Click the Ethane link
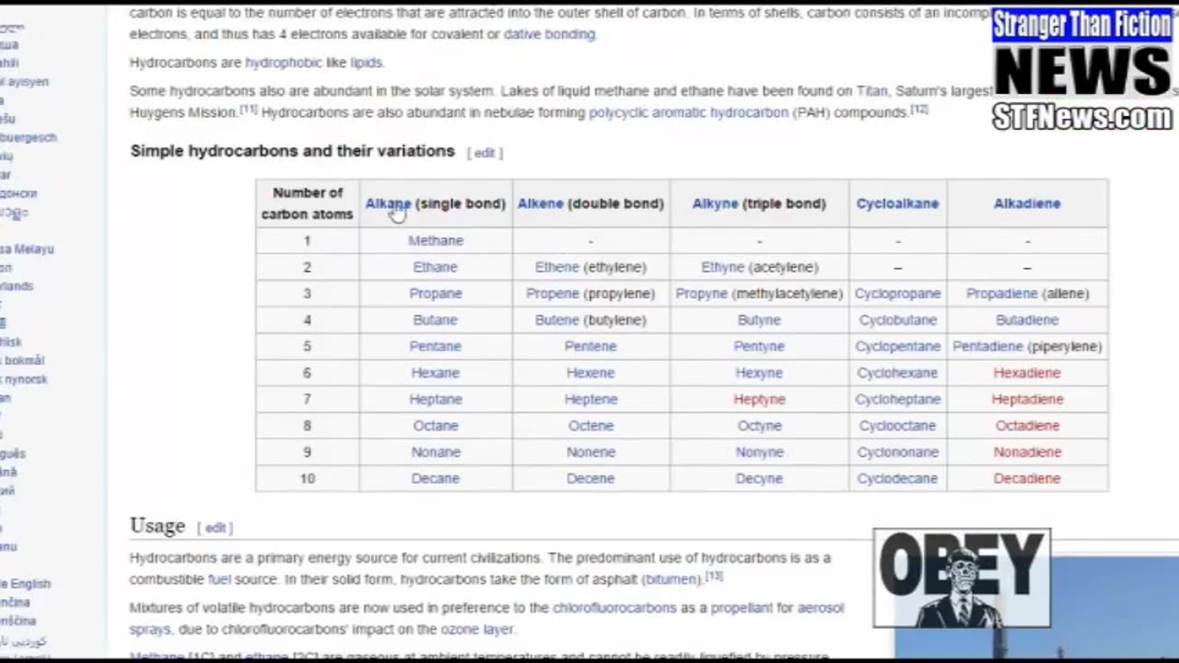The width and height of the screenshot is (1179, 663). pos(436,267)
